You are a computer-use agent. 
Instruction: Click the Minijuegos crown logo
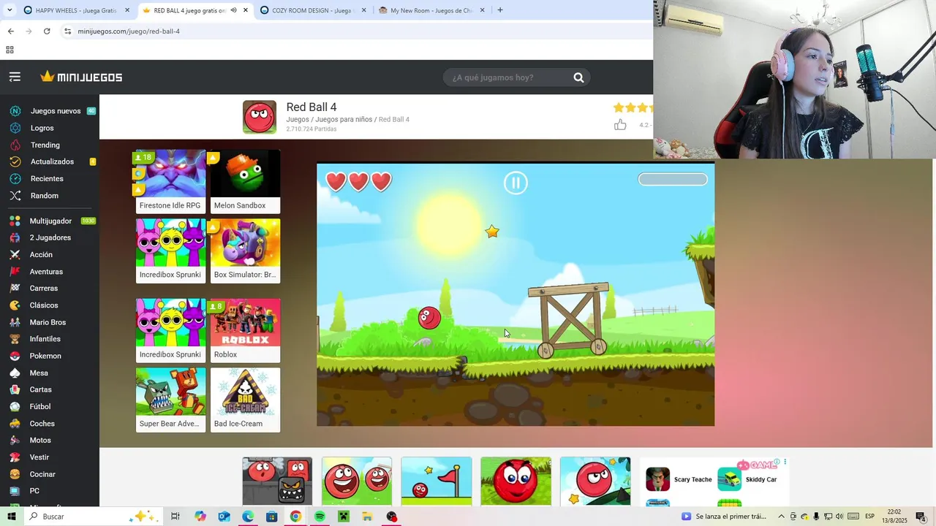[81, 77]
